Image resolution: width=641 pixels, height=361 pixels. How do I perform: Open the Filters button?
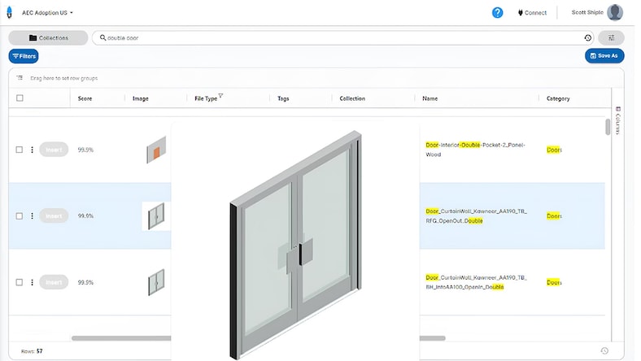[x=24, y=56]
